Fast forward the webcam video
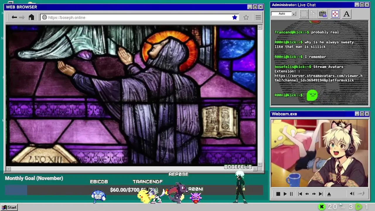 coord(314,194)
